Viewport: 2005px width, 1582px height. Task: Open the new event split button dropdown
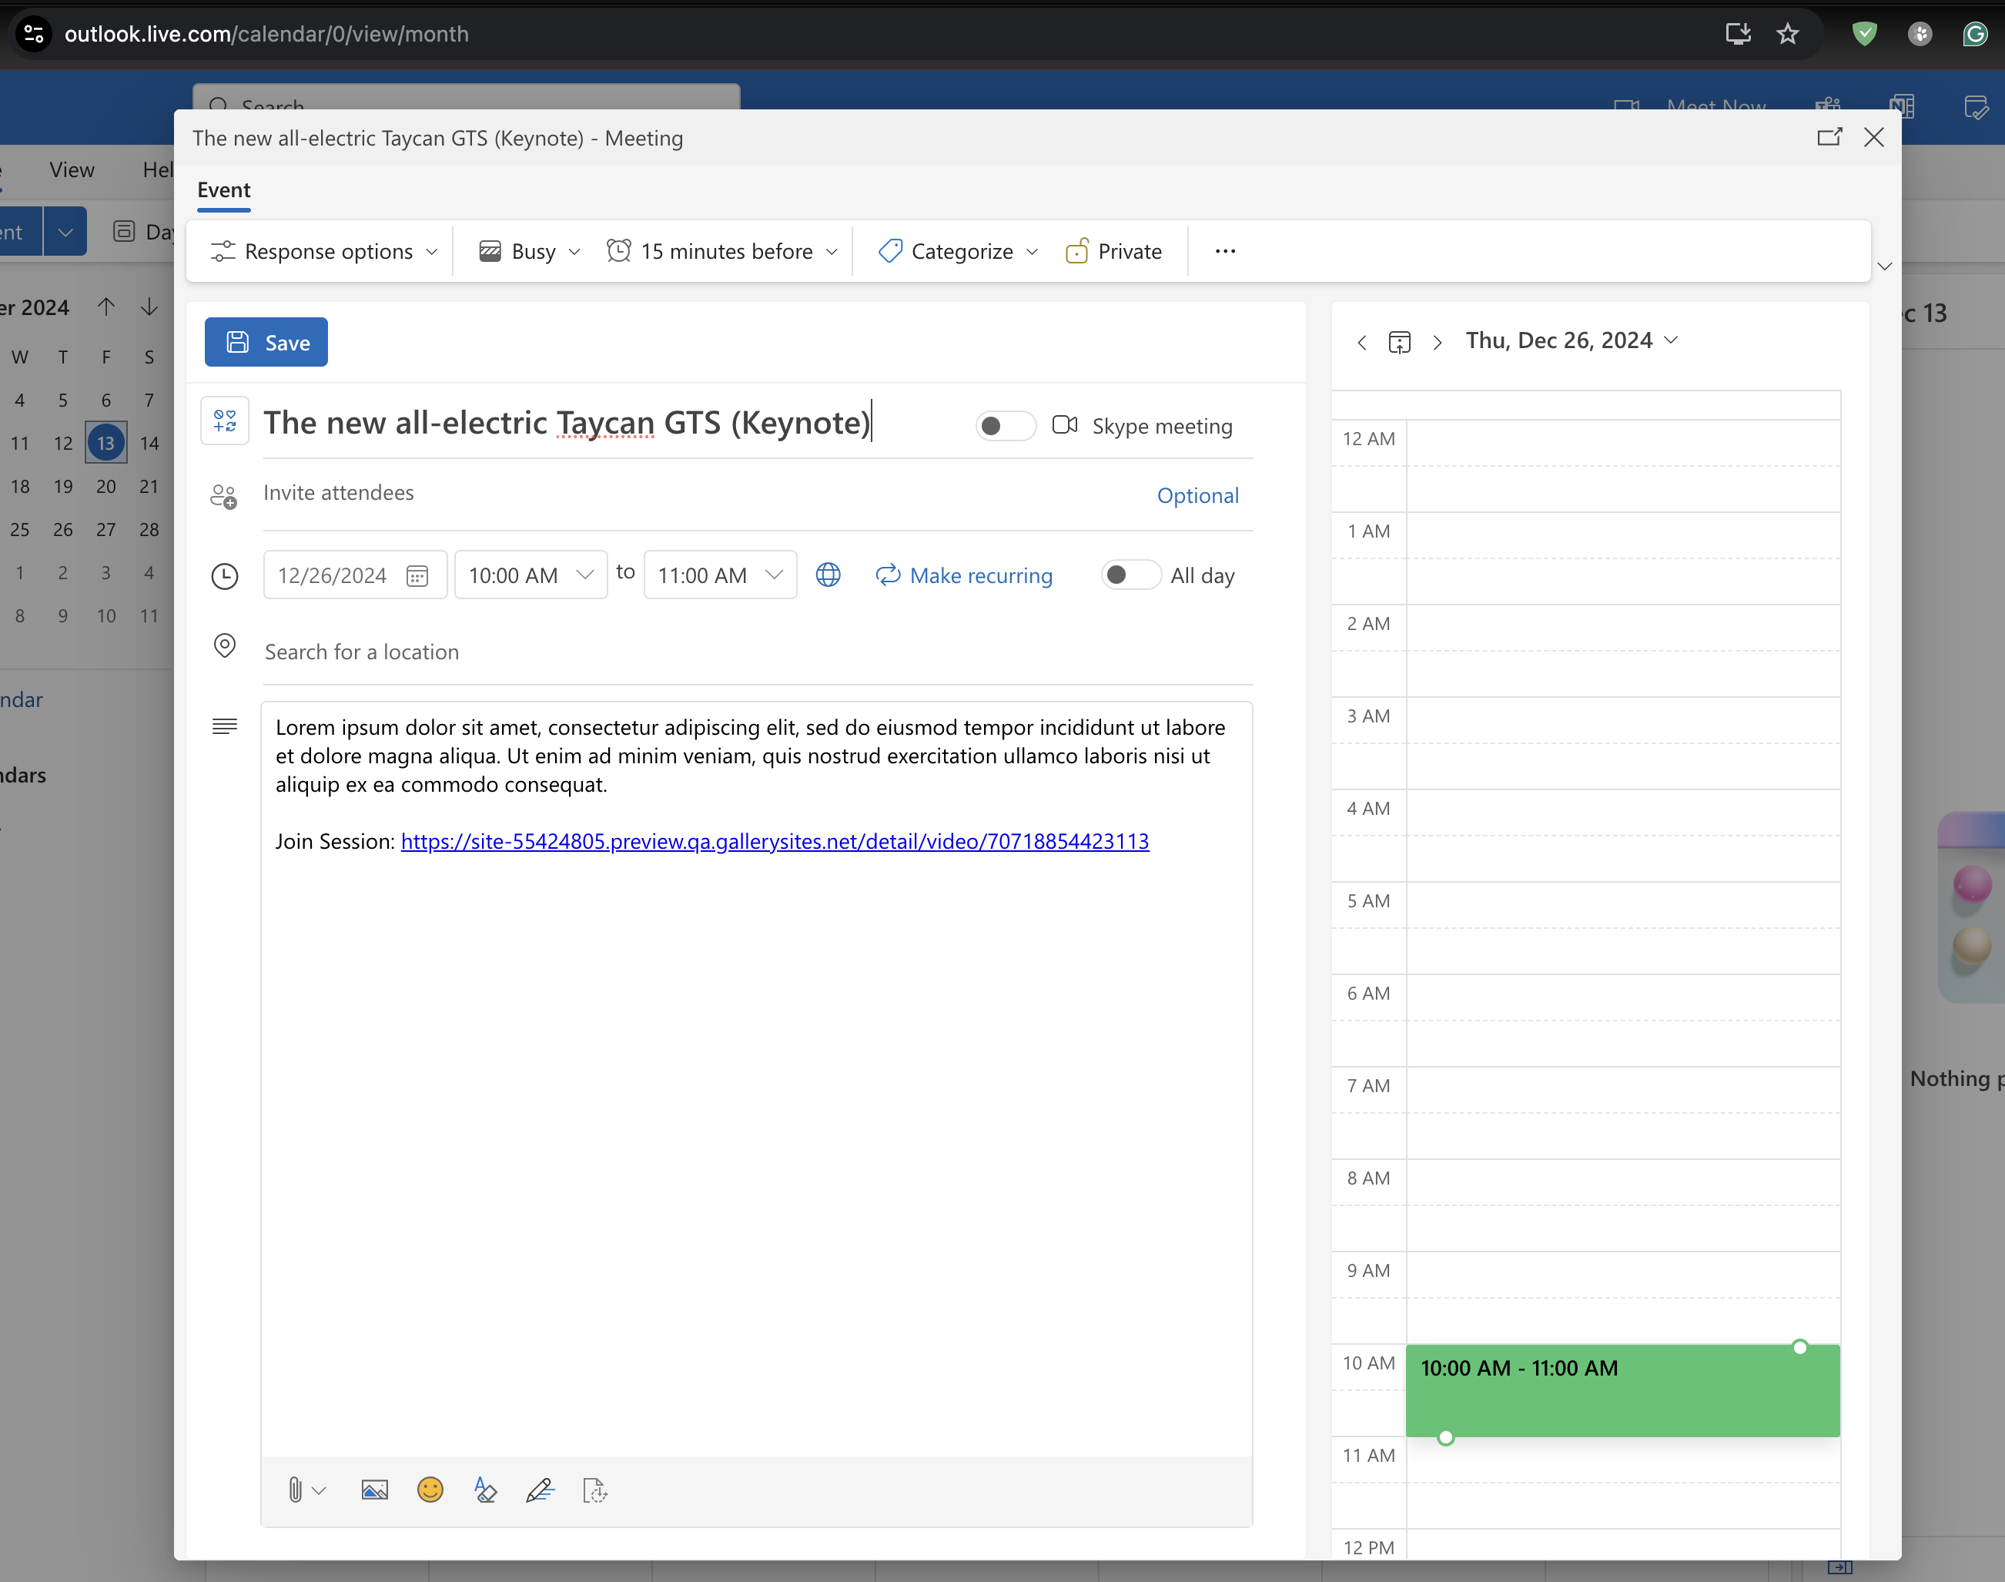pyautogui.click(x=65, y=232)
